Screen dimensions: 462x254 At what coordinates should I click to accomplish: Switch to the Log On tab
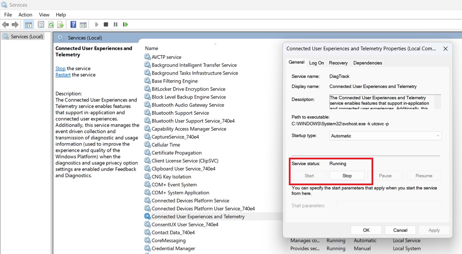316,62
